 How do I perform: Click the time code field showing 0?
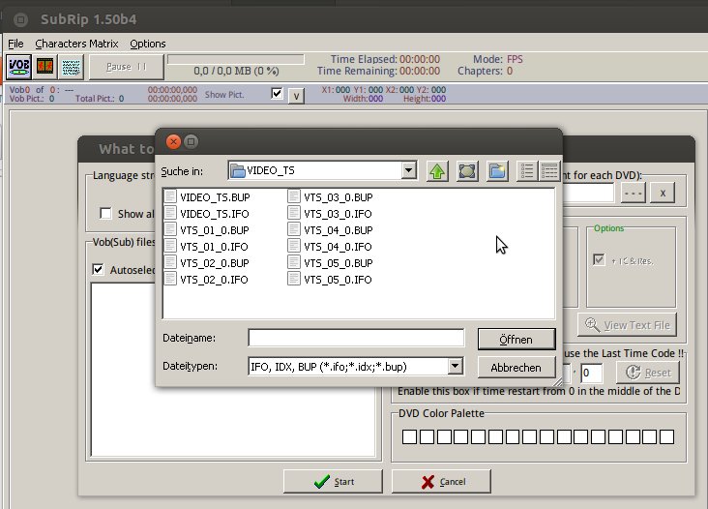(591, 373)
